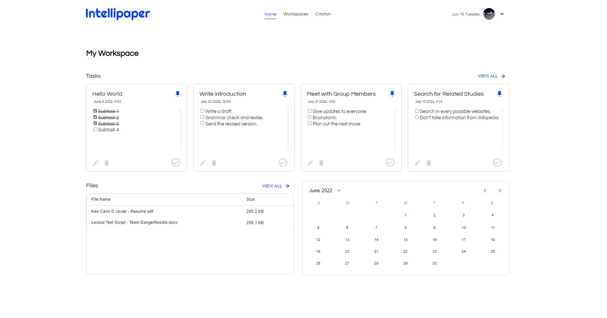This screenshot has height=318, width=607.
Task: Click the Write Introduction task title
Action: point(223,94)
